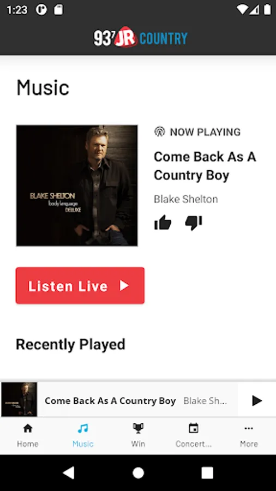Tap the Android back button
This screenshot has height=491, width=276.
tap(69, 472)
